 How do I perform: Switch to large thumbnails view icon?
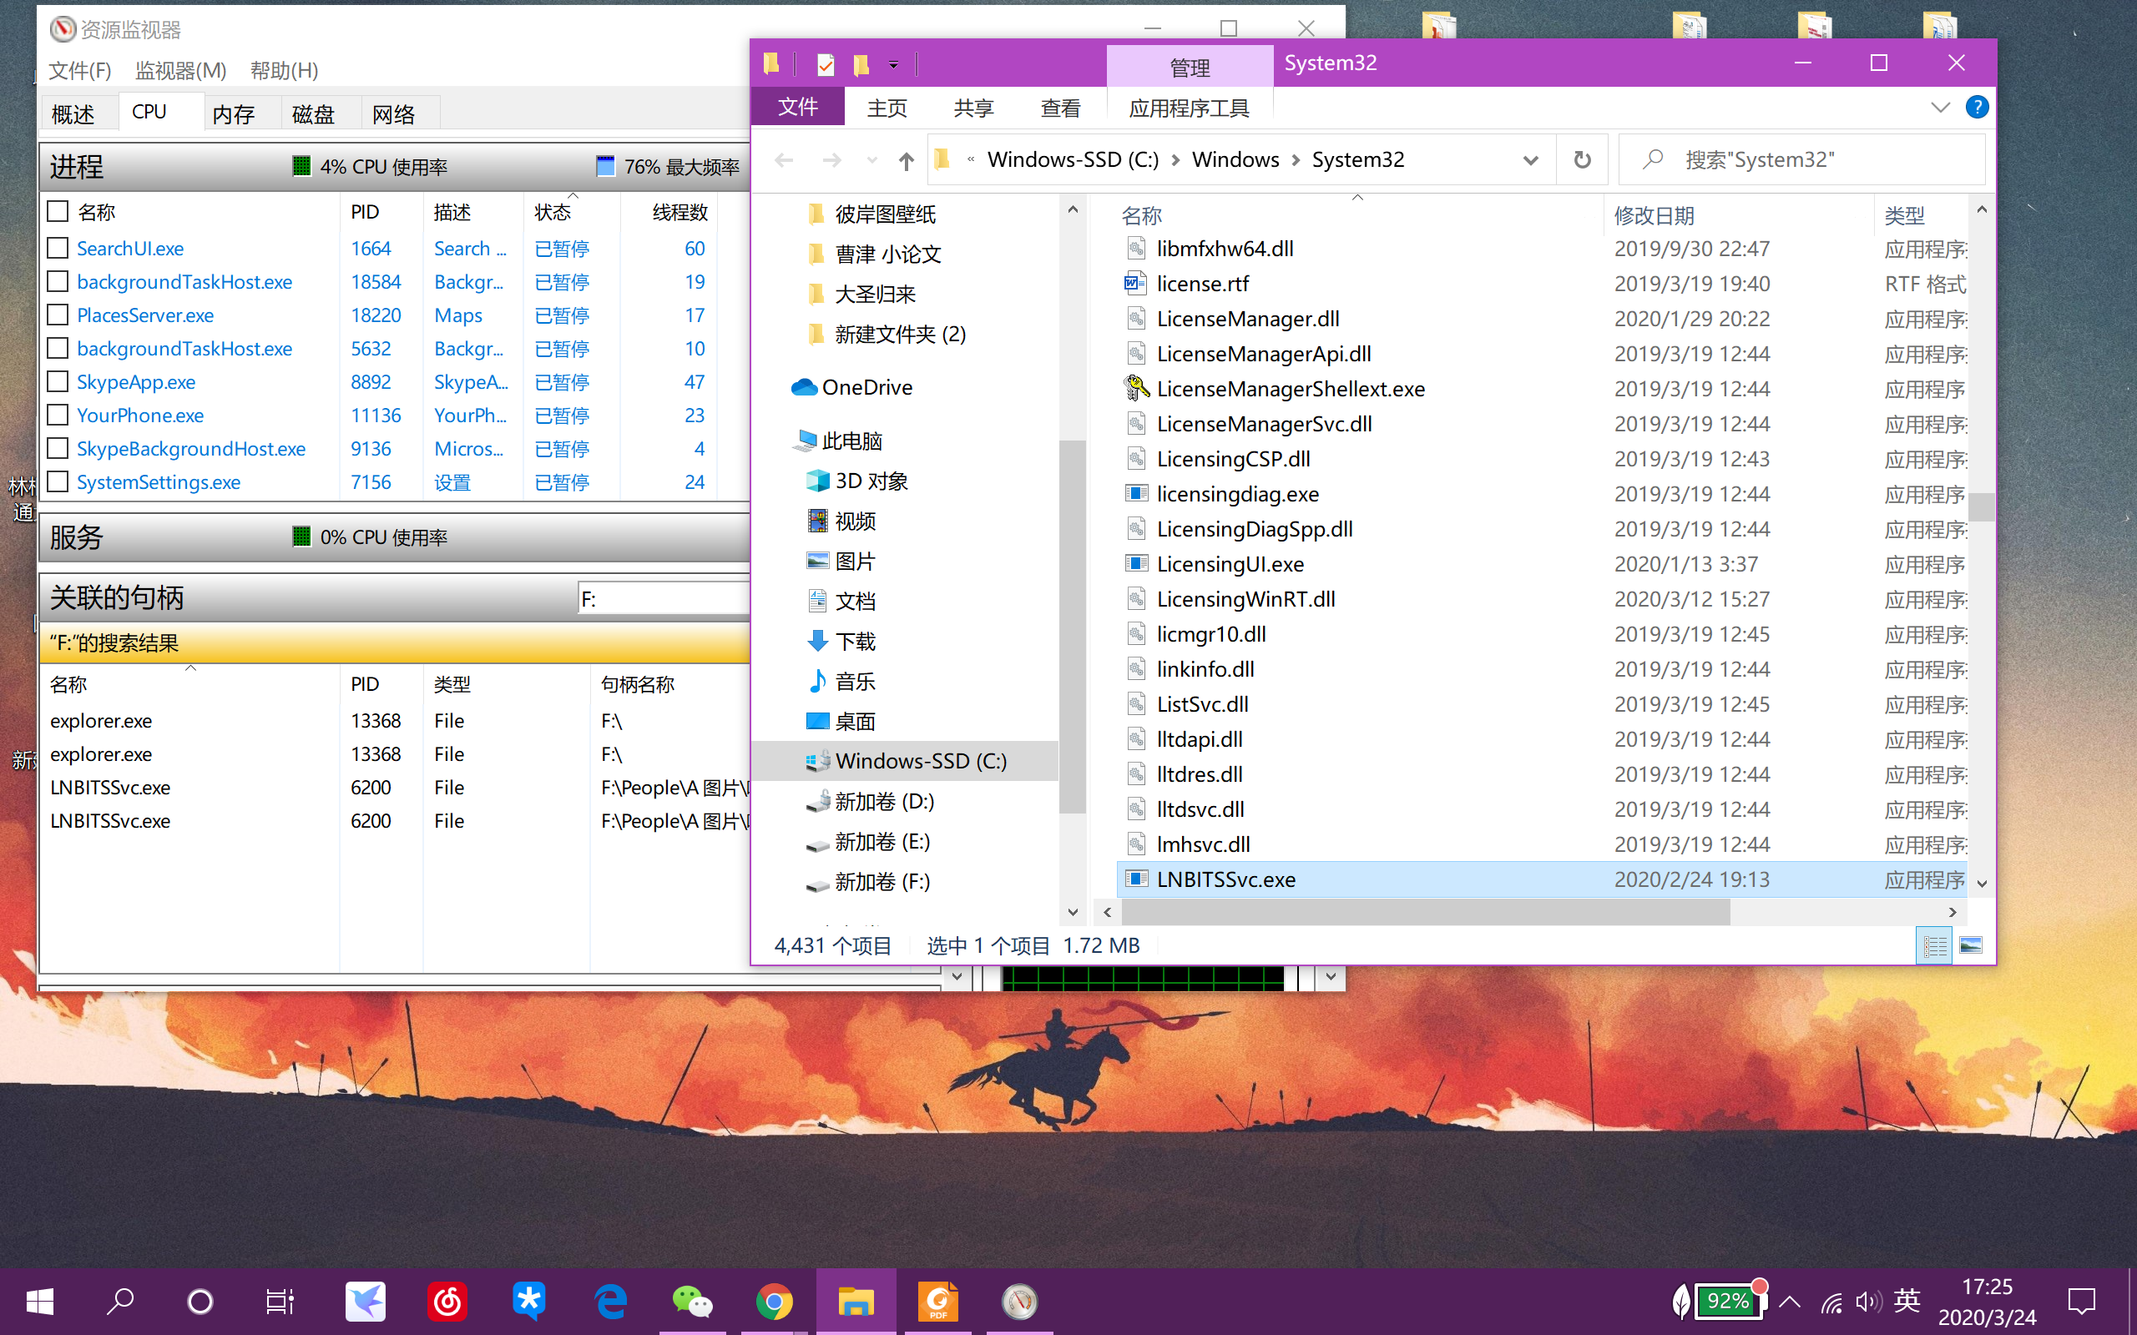1970,945
